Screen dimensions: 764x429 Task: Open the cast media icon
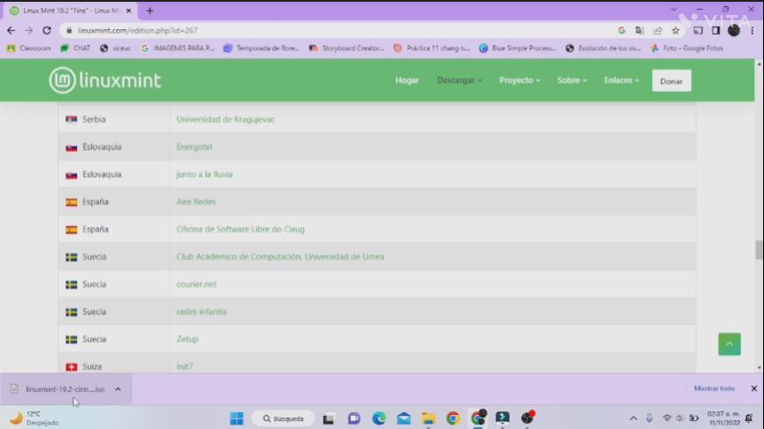tap(698, 30)
